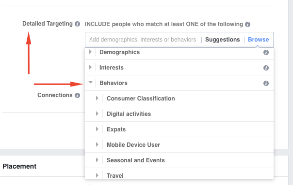Expand Demographics category arrow
This screenshot has width=293, height=185.
click(x=90, y=52)
